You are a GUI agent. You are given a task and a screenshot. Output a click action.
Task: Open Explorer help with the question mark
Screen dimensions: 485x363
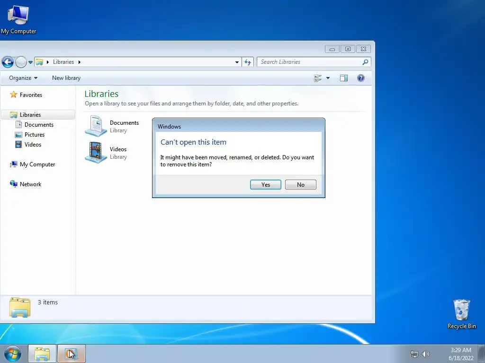tap(360, 78)
